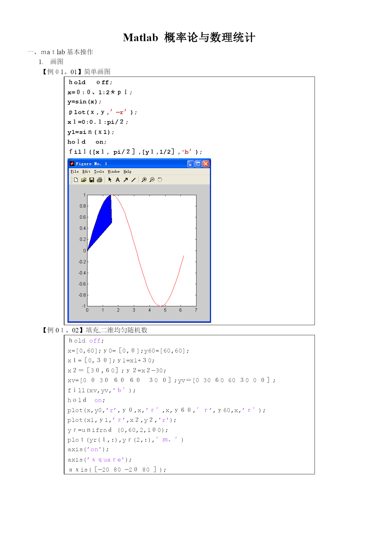Click the MATLAB logo in figure title bar
This screenshot has height=535, width=379.
coord(72,164)
